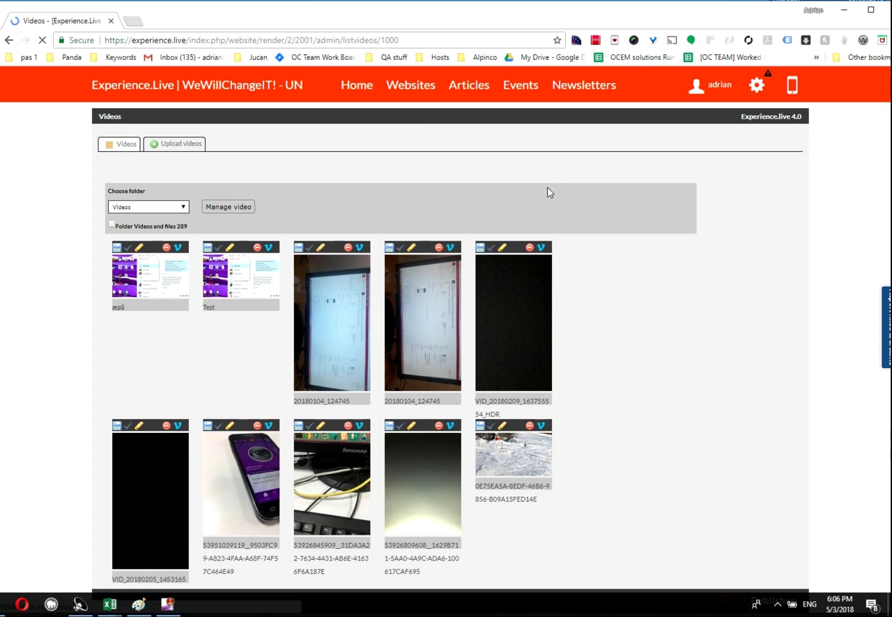
Task: Delete the 53926809608_1629B71 video via red minus icon
Action: coord(439,425)
